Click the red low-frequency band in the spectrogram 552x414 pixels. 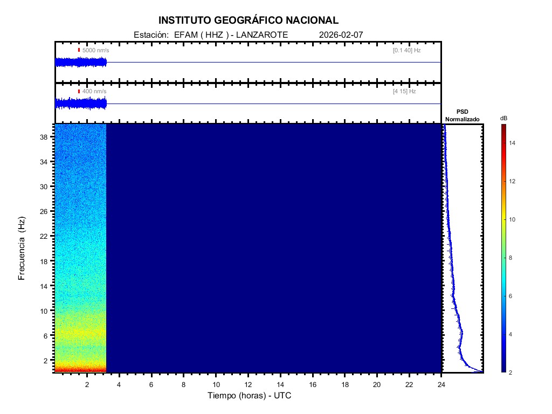click(81, 369)
